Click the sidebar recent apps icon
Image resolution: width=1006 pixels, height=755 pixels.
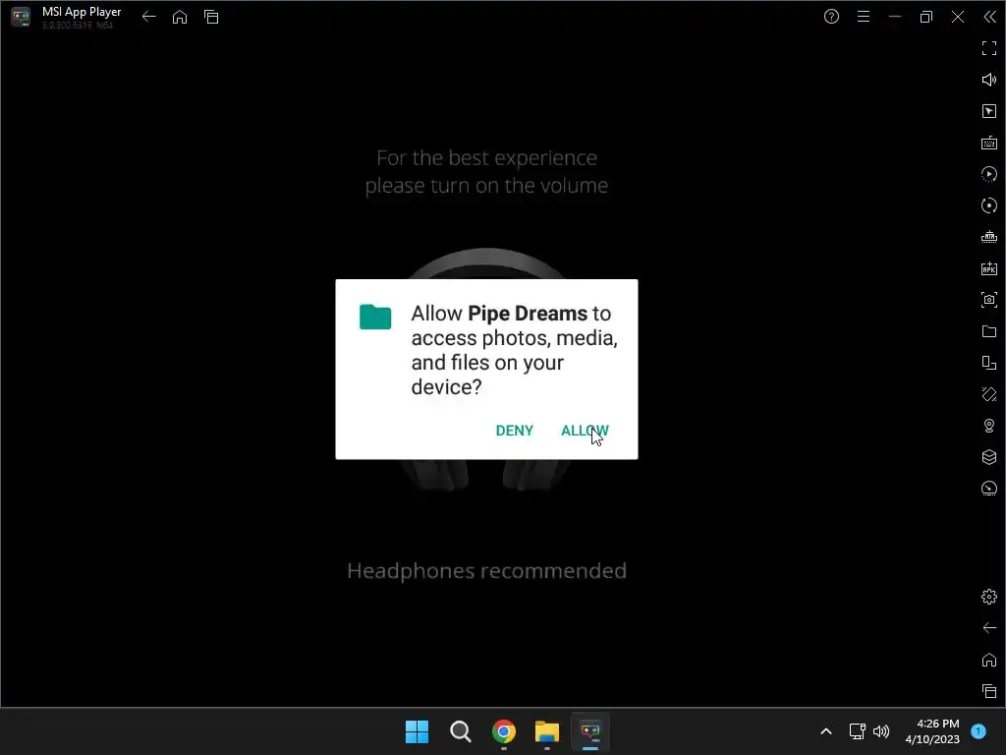(x=989, y=691)
